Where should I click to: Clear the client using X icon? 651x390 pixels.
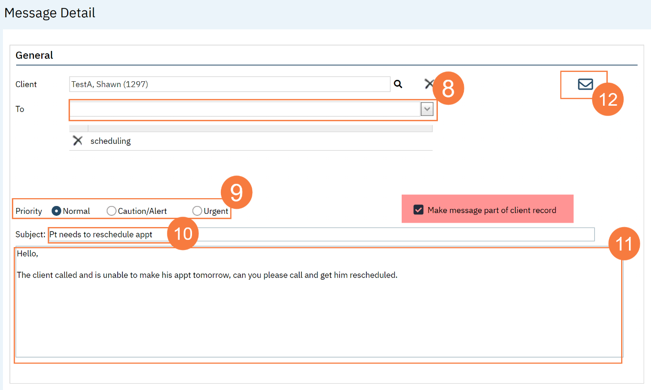tap(430, 84)
